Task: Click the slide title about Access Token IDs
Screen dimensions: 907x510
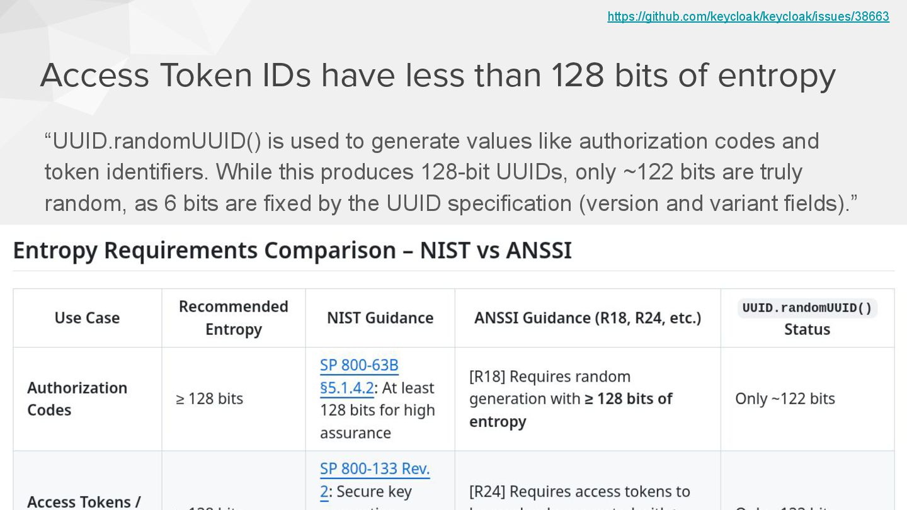Action: click(x=438, y=75)
